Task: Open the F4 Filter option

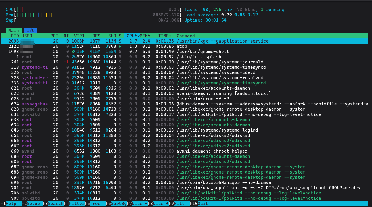Action: click(77, 204)
